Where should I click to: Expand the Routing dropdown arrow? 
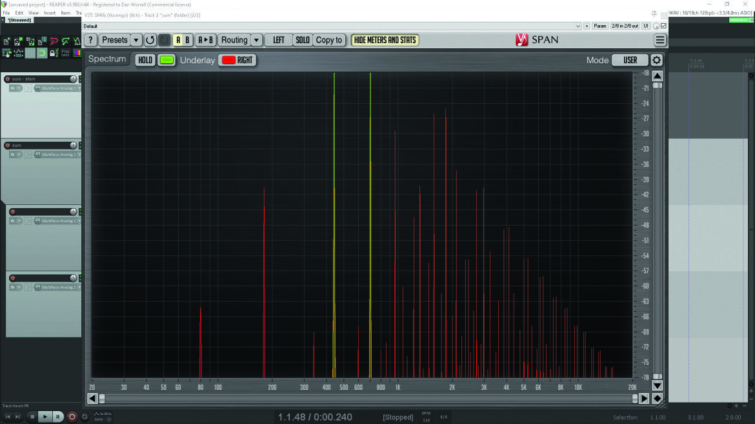tap(257, 40)
